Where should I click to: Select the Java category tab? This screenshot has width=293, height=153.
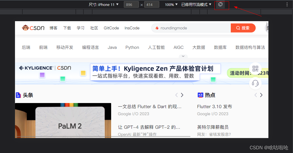pos(112,47)
